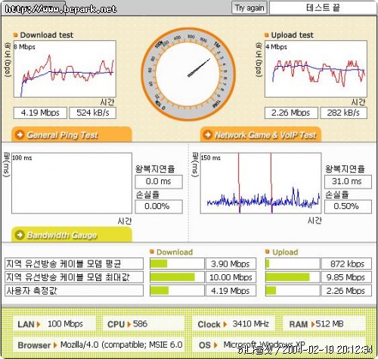Viewport: 378px width, 359px height.
Task: Click the Bandwidth Gauge arrow icon
Action: point(20,235)
